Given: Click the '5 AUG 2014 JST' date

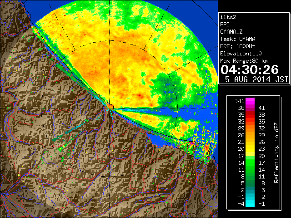Looking at the screenshot, I should tap(256, 79).
